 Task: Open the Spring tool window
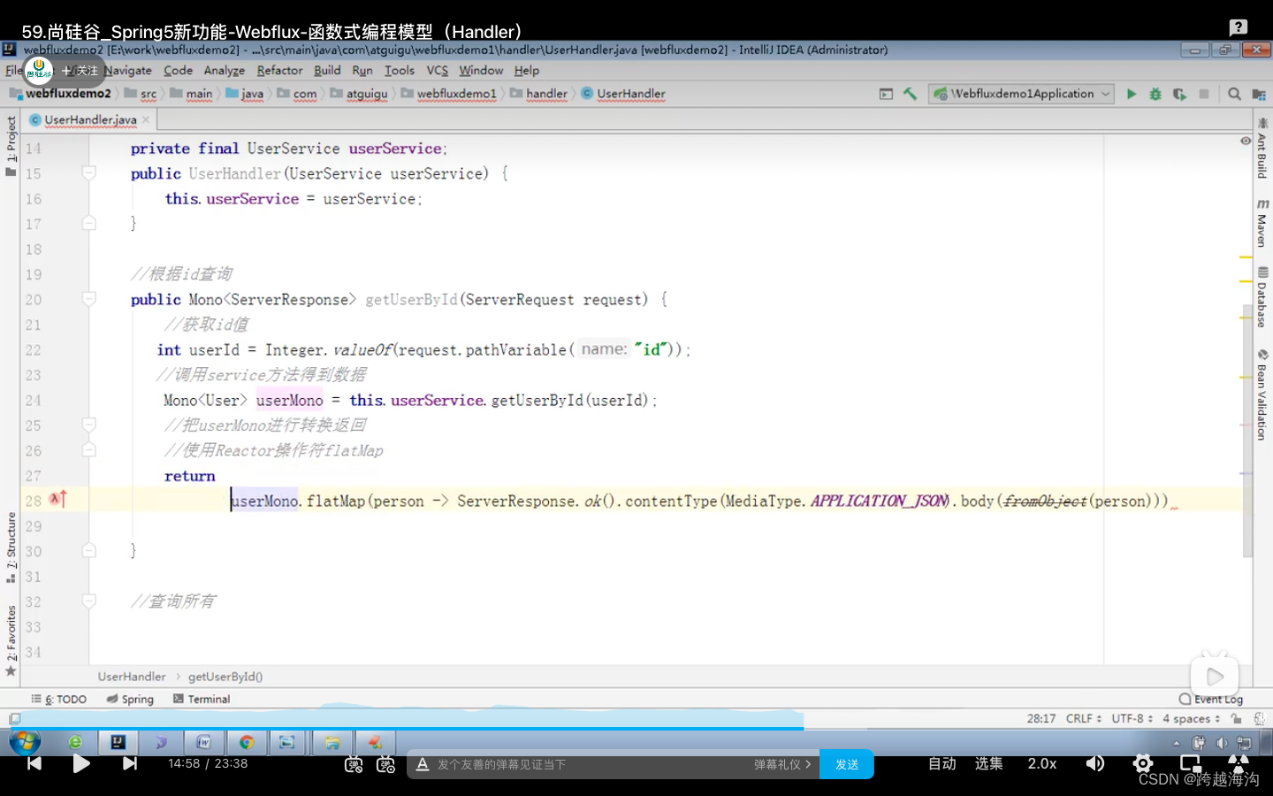tap(130, 699)
